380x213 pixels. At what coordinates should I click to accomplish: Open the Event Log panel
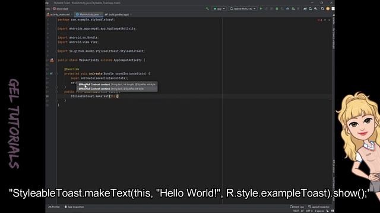297,207
